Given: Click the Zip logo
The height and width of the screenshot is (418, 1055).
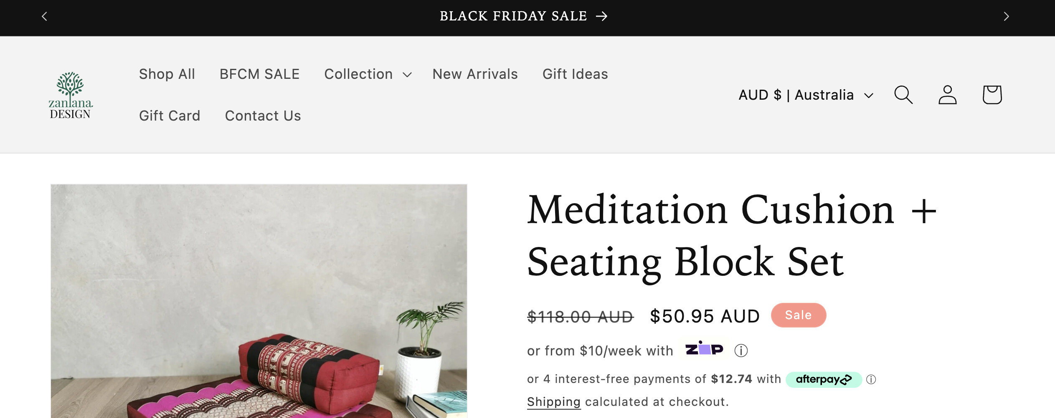Looking at the screenshot, I should pos(704,349).
